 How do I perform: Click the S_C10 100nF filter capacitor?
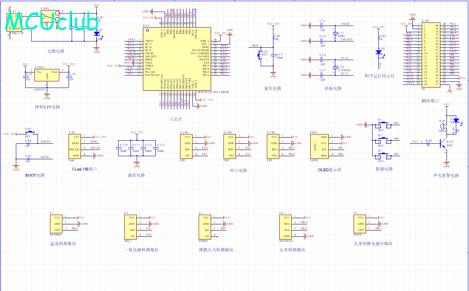118,147
